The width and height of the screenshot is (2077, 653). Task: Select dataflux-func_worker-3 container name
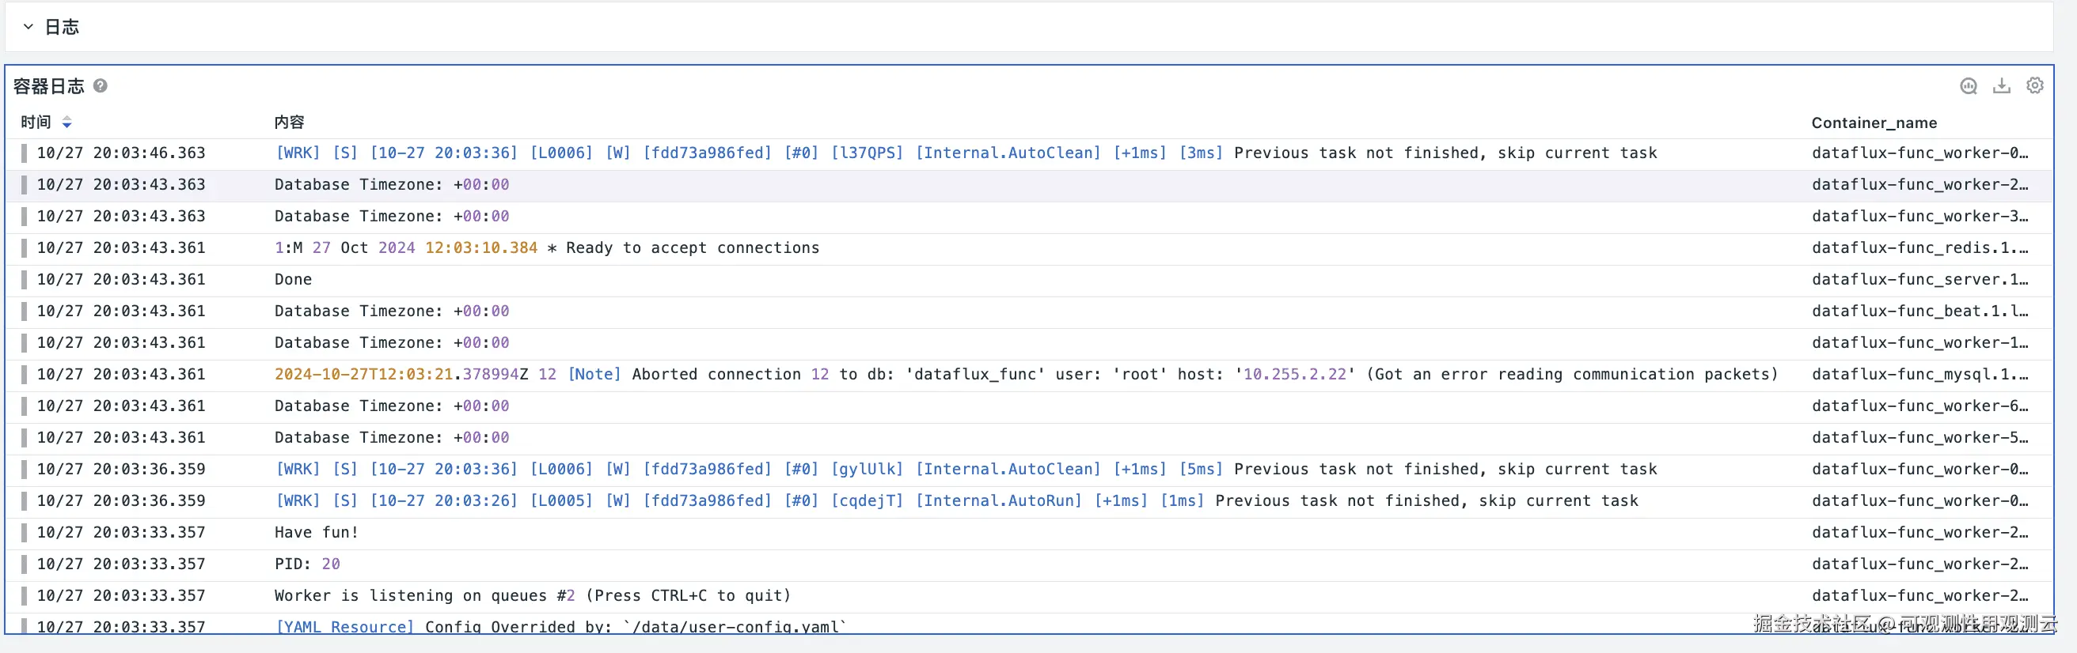(1919, 217)
